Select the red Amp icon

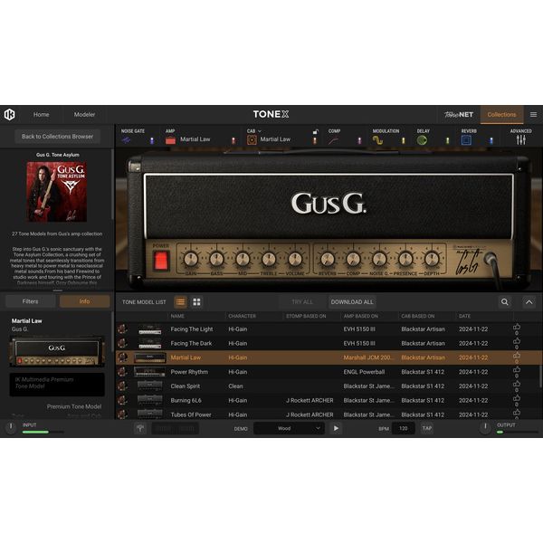[170, 140]
